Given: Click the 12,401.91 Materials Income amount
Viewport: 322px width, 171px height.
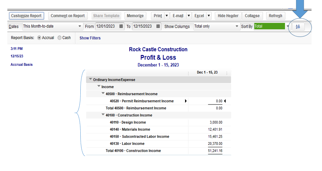Looking at the screenshot, I should pos(215,130).
